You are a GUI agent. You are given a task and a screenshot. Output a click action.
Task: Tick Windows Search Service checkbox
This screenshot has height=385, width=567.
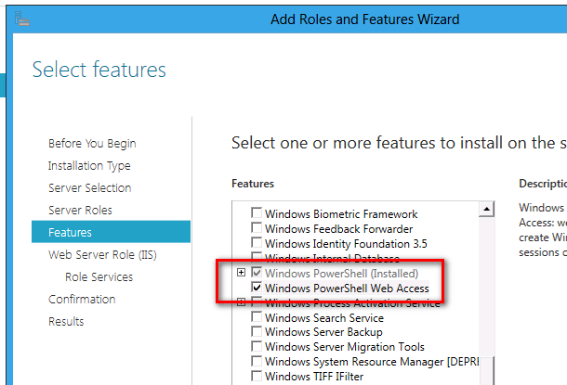point(257,318)
